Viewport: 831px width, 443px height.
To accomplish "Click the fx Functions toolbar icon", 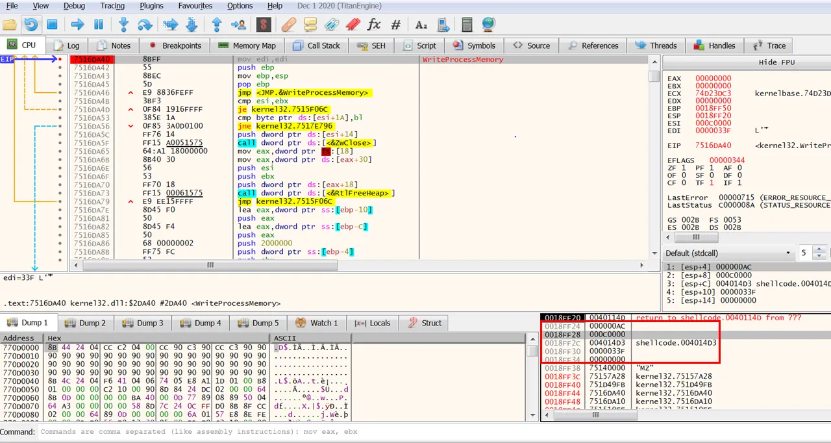I will [374, 25].
